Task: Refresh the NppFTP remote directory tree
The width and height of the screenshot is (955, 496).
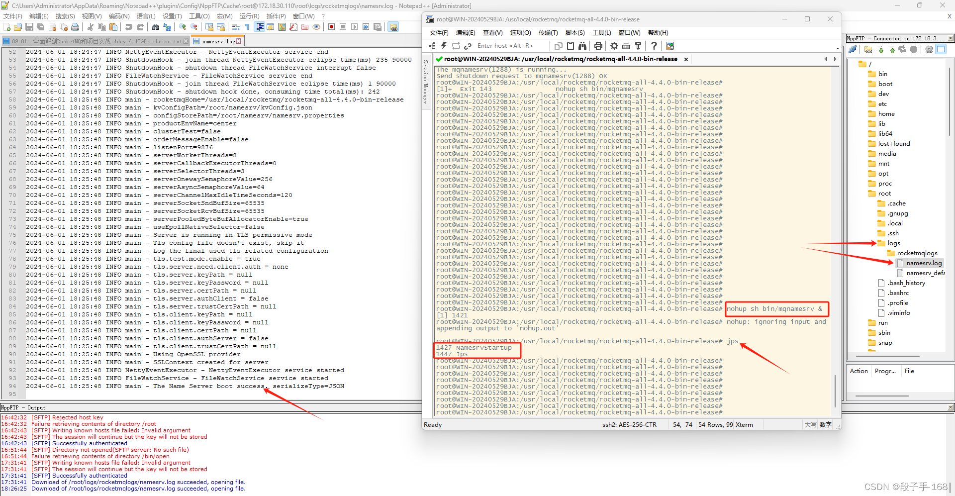Action: 902,49
